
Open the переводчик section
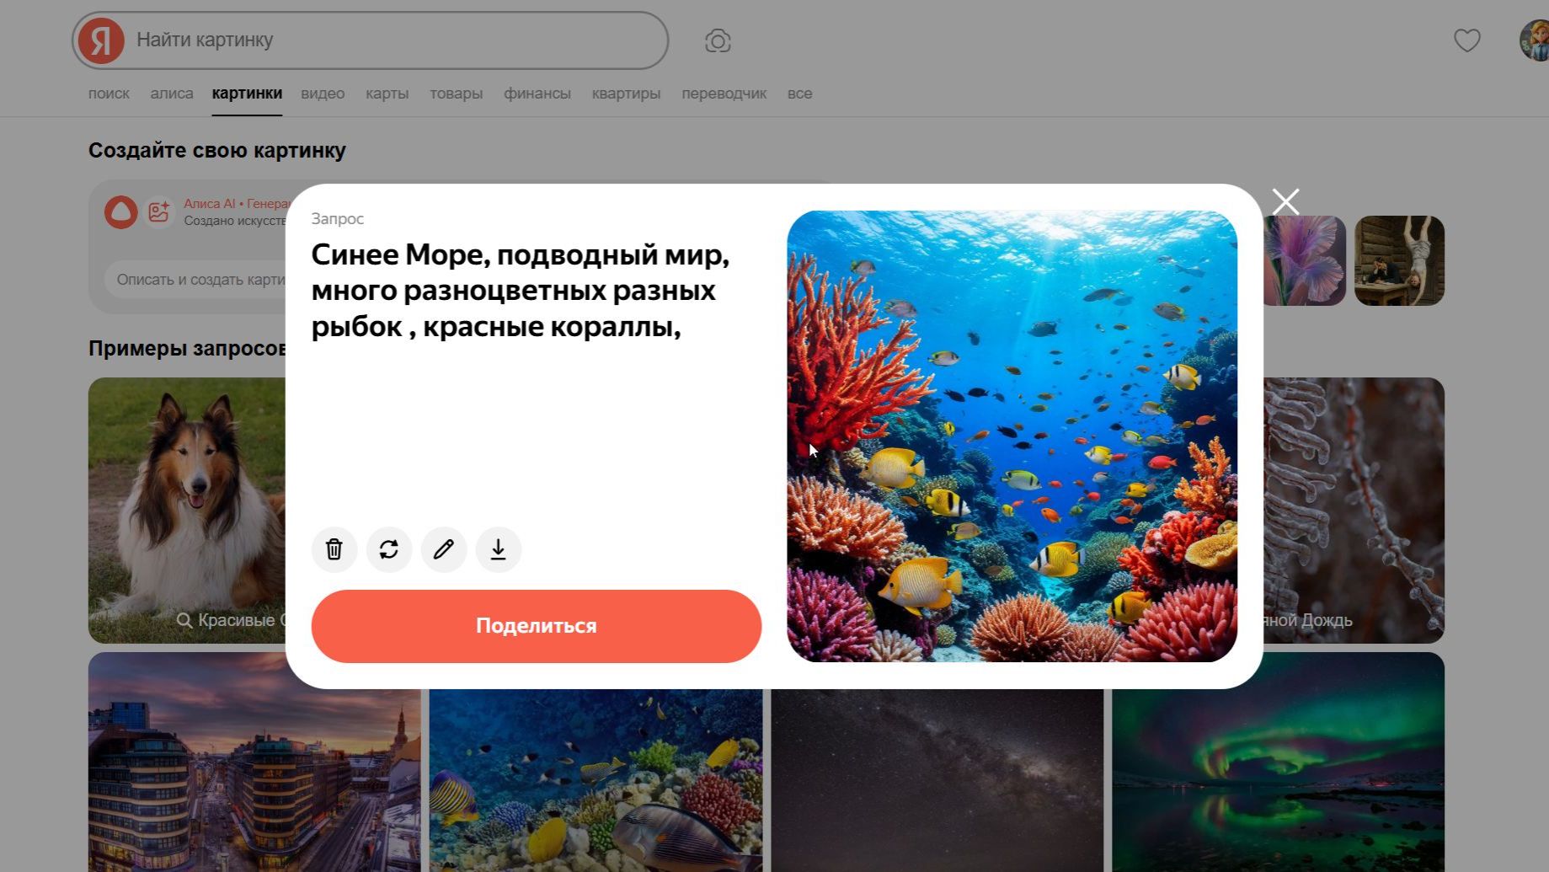coord(724,94)
